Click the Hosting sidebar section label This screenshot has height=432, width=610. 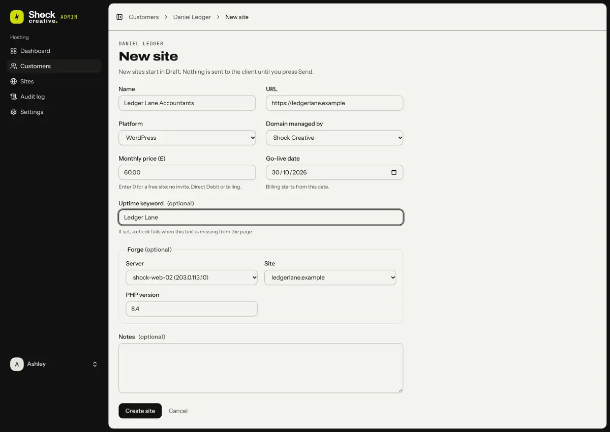click(19, 37)
